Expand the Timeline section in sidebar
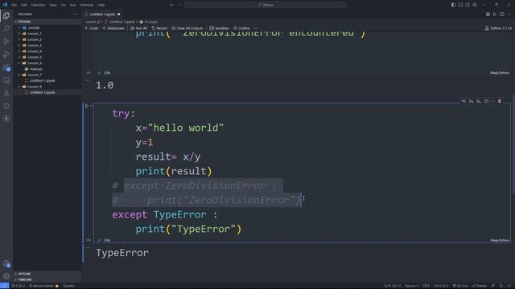Viewport: 515px width, 289px height. [x=25, y=279]
